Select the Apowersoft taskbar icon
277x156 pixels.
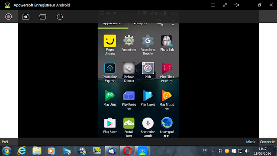[142, 151]
